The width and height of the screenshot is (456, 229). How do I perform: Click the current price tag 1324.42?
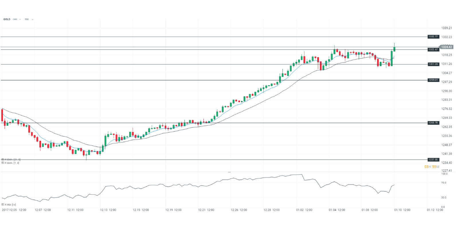(x=446, y=47)
